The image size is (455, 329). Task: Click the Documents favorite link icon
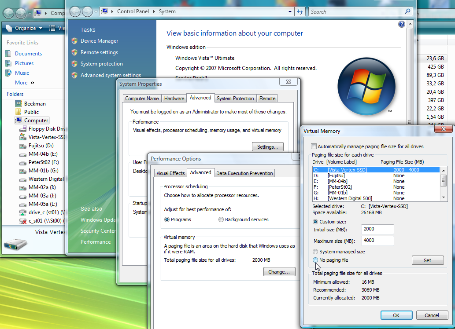(8, 54)
